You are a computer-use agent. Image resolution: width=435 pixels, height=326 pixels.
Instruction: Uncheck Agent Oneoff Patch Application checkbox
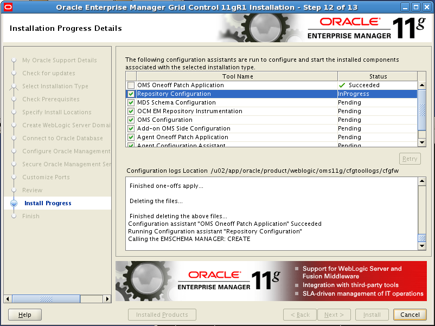coord(131,137)
